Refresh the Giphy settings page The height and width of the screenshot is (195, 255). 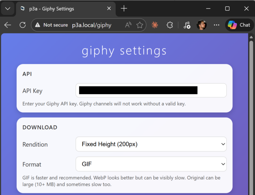[x=23, y=25]
